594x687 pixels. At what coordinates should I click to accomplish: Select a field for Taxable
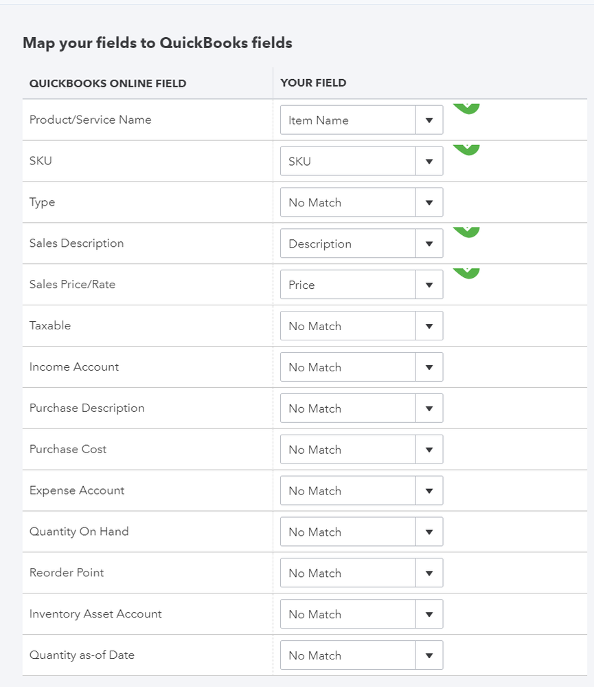point(361,326)
